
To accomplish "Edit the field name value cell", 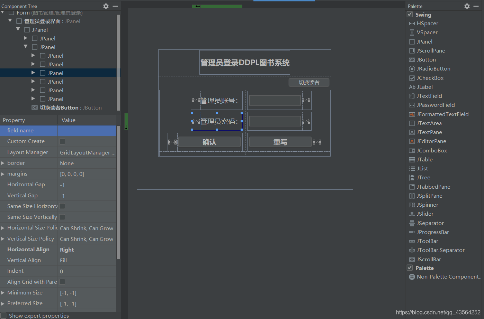I will pyautogui.click(x=87, y=131).
